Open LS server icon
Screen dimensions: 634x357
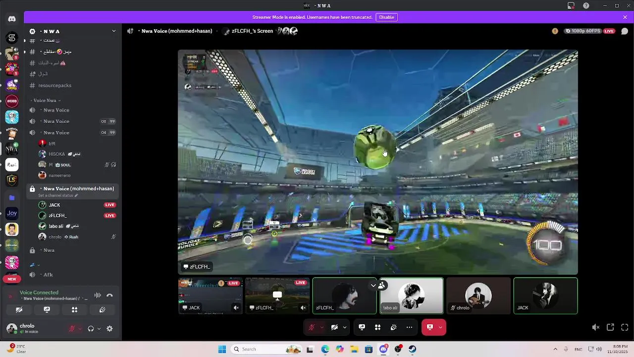[12, 180]
